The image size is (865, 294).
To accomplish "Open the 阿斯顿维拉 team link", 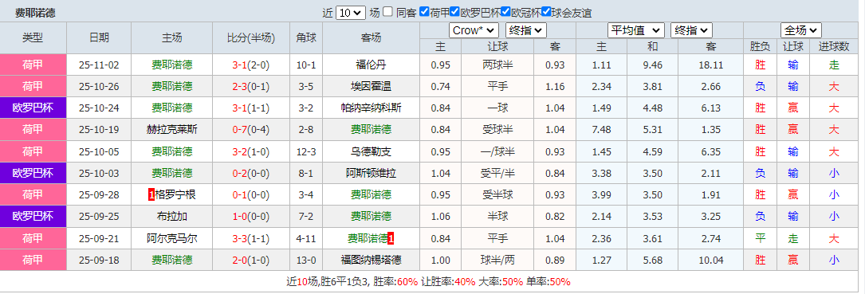I will 372,173.
